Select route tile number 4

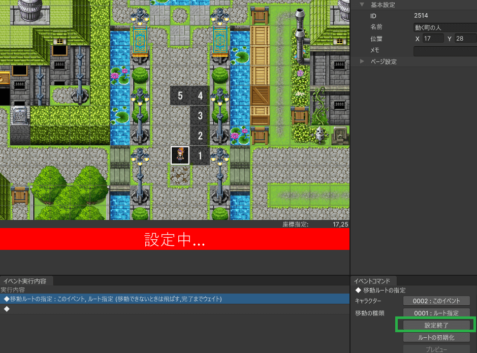pos(200,95)
